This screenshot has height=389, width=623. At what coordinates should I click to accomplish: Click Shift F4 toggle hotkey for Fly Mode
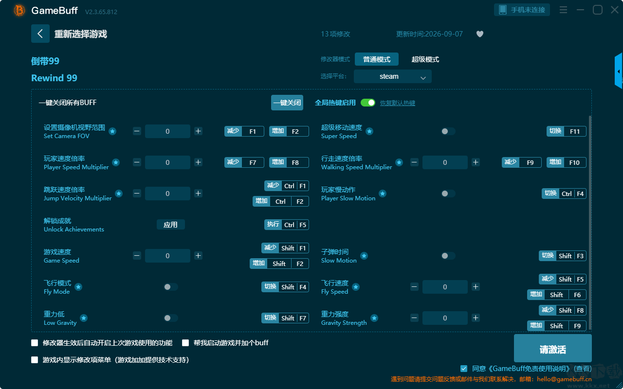point(285,287)
